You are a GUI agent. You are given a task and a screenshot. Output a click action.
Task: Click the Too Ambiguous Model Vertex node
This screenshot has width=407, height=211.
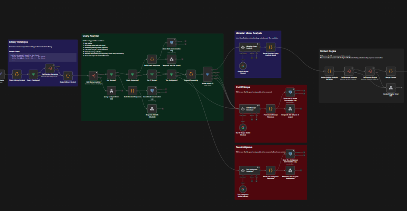[243, 189]
